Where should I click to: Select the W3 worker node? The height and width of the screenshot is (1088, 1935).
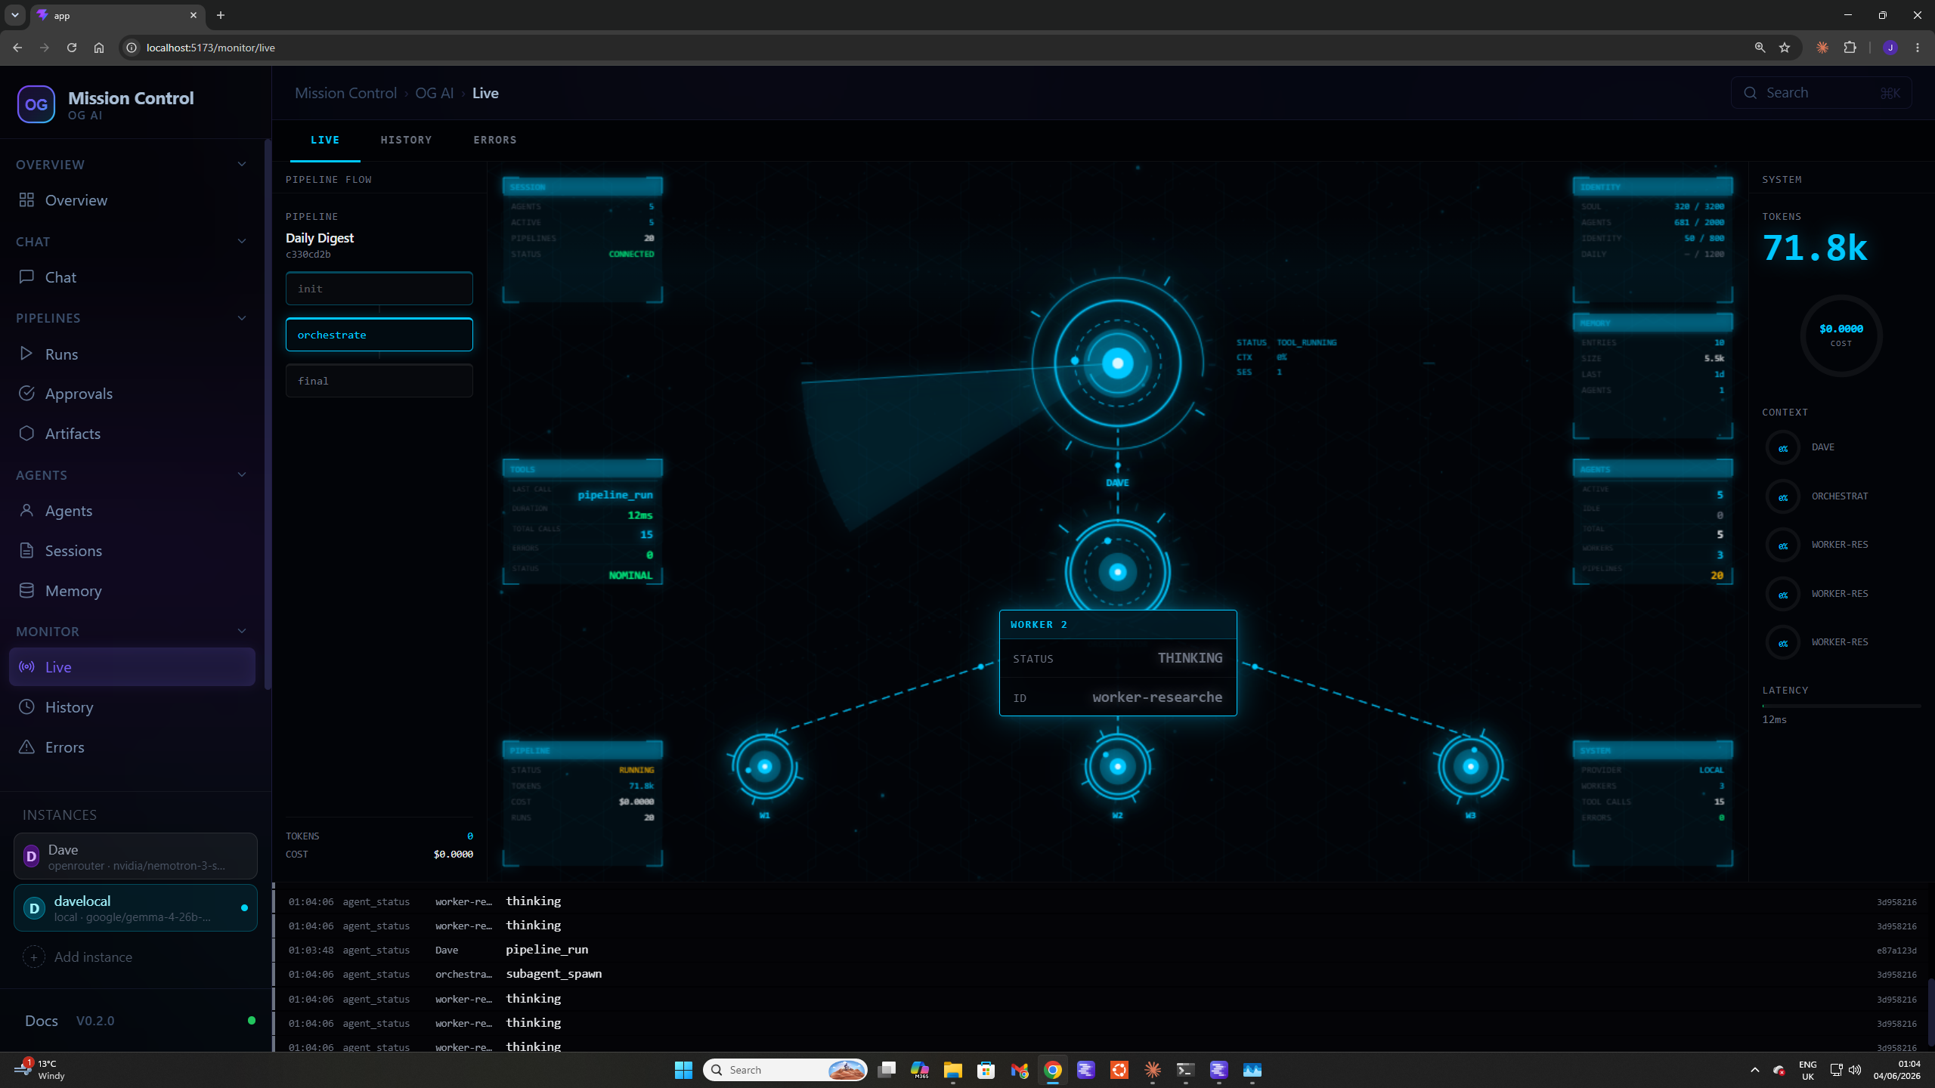pyautogui.click(x=1470, y=767)
